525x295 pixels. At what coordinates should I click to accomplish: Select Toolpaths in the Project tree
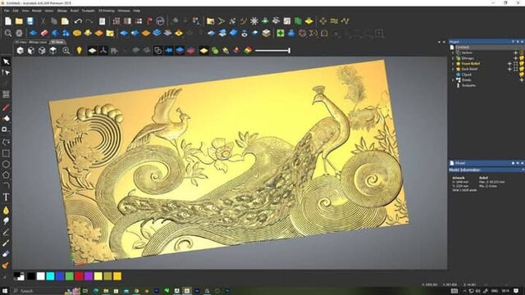(x=468, y=85)
